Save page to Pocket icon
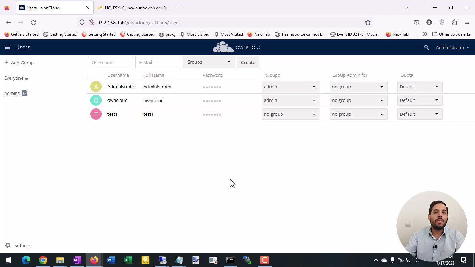Image resolution: width=475 pixels, height=267 pixels. pos(417,22)
